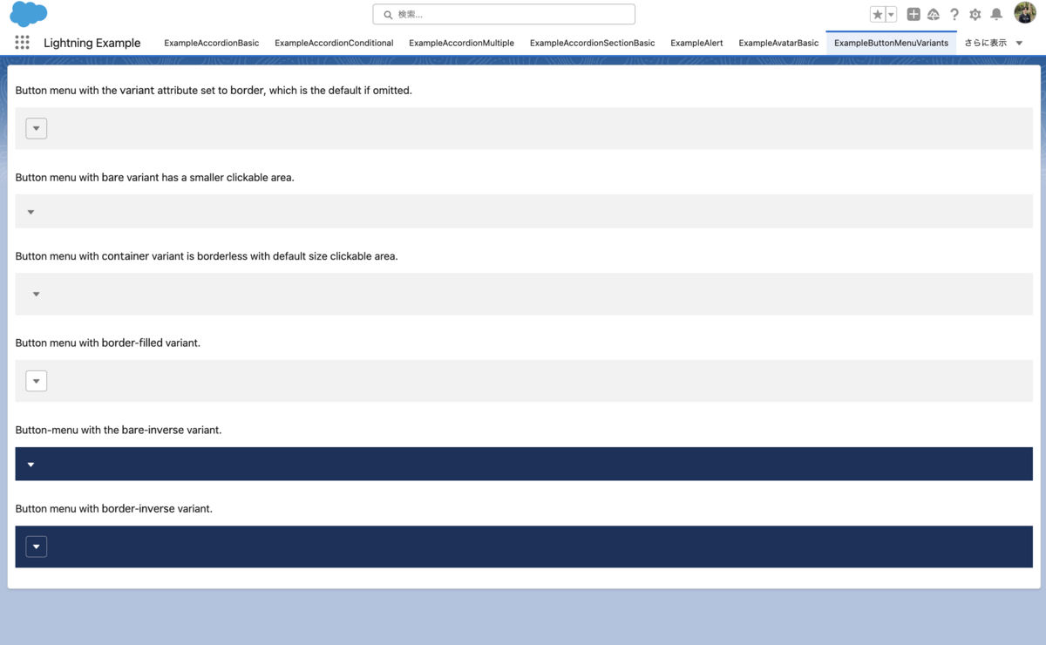The image size is (1046, 645).
Task: Open the global actions plus icon
Action: click(914, 14)
